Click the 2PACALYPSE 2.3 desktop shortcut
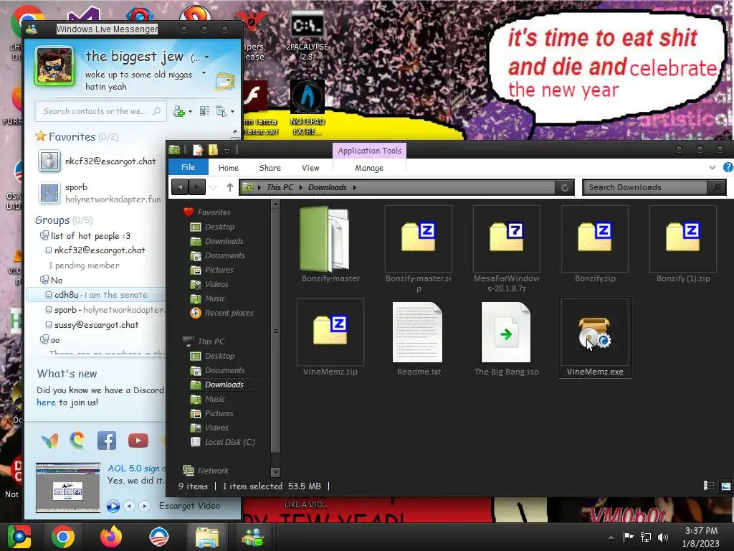The image size is (734, 551). click(307, 36)
